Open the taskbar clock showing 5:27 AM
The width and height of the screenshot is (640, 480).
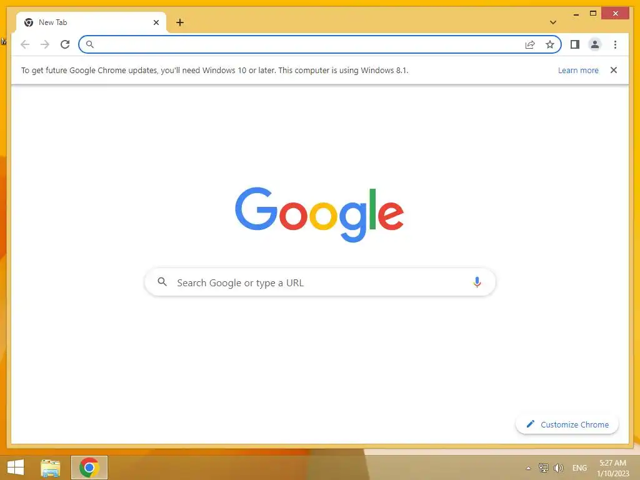(x=612, y=468)
